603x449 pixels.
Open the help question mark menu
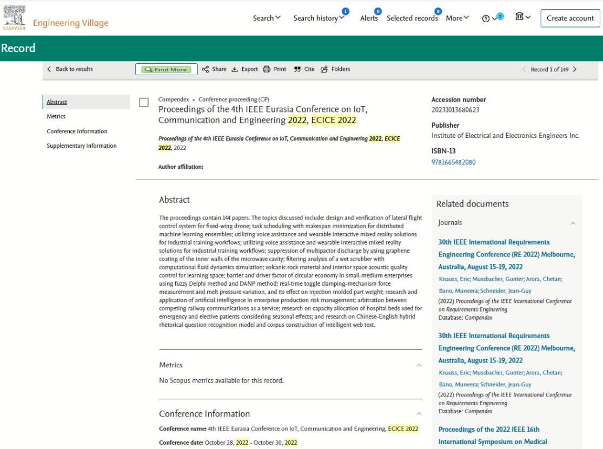click(x=489, y=18)
